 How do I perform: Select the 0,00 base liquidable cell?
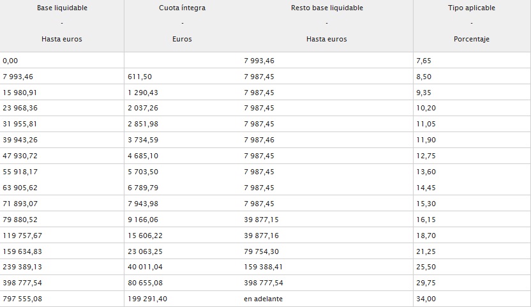(x=62, y=61)
